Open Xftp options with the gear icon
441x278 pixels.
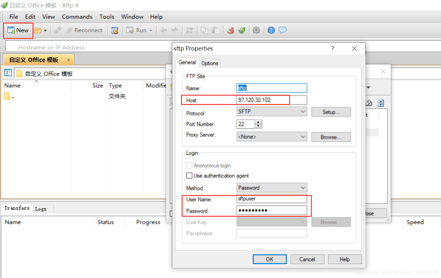pyautogui.click(x=257, y=30)
